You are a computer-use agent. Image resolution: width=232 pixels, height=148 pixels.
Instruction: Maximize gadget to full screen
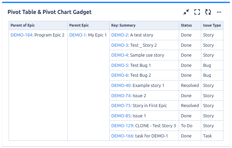tap(197, 12)
